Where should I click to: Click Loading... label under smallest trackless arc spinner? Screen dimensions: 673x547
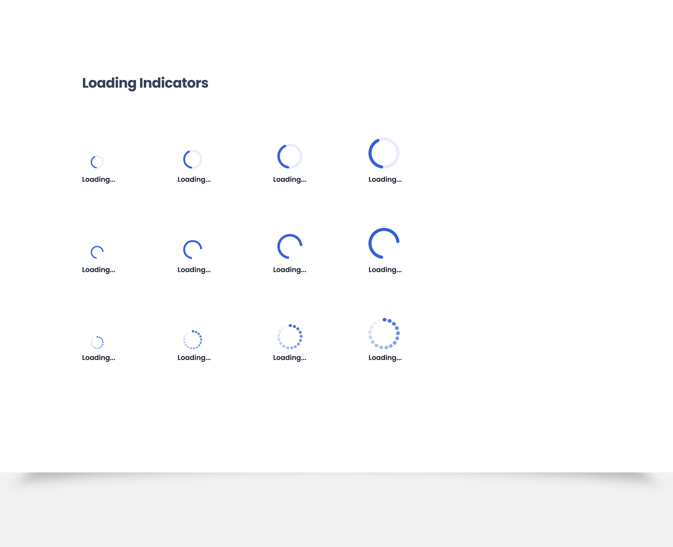coord(99,270)
